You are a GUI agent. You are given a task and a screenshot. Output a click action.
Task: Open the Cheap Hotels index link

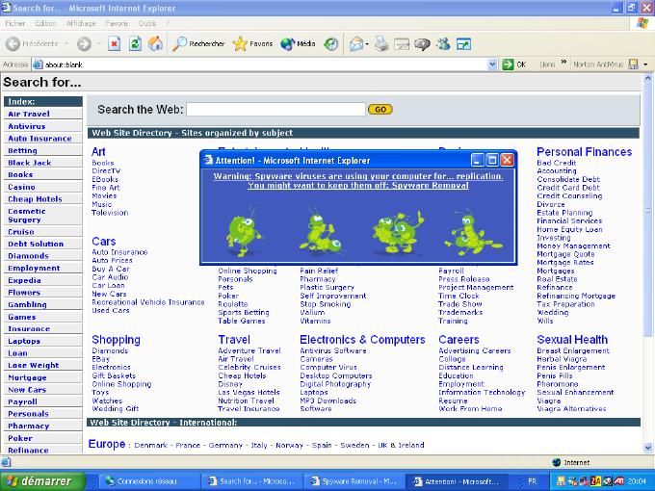35,199
